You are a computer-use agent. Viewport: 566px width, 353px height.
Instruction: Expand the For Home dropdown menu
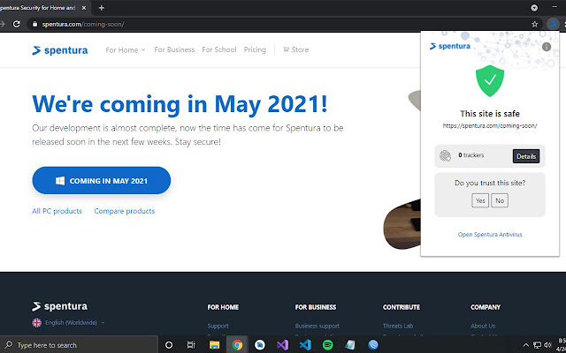point(126,50)
